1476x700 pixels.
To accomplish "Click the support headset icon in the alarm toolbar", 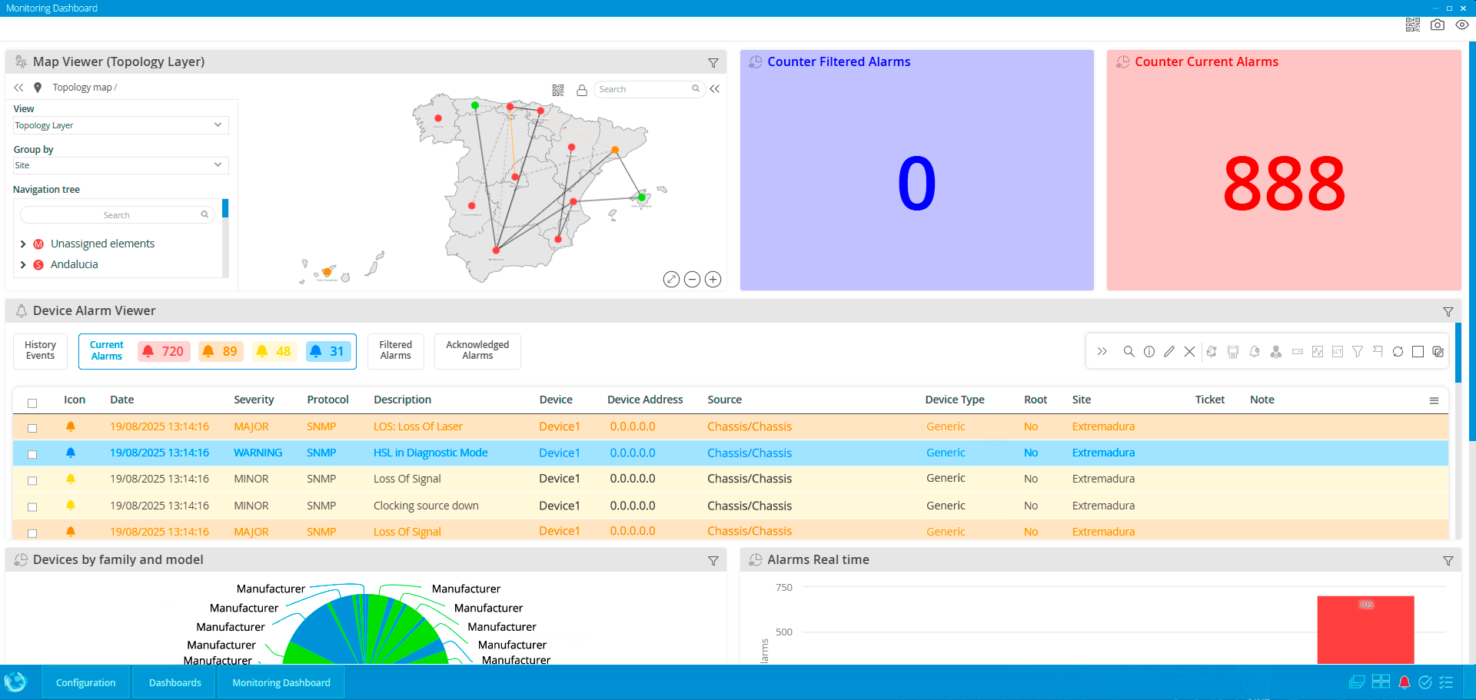I will click(1212, 352).
